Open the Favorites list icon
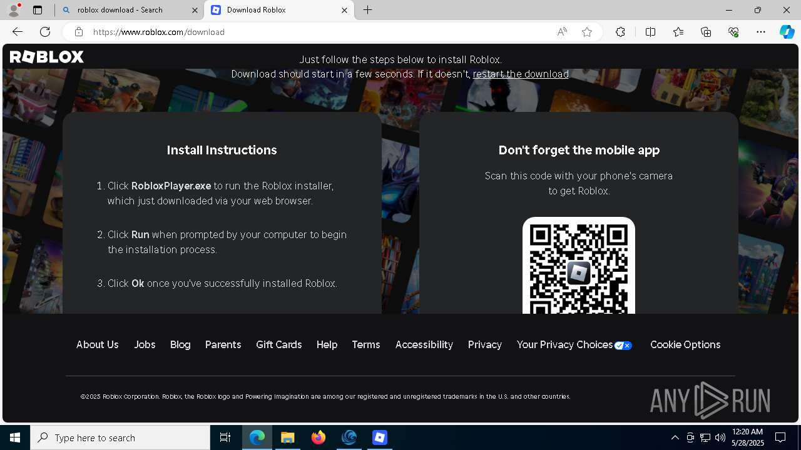 click(x=678, y=32)
